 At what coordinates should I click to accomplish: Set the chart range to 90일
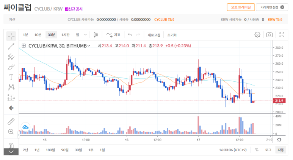(x=65, y=150)
